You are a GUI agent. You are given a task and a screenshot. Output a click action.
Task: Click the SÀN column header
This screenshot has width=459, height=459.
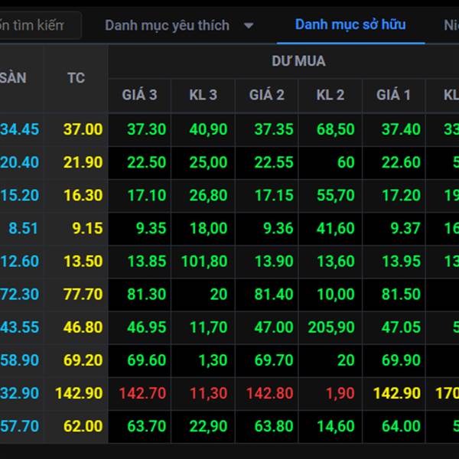(x=13, y=78)
